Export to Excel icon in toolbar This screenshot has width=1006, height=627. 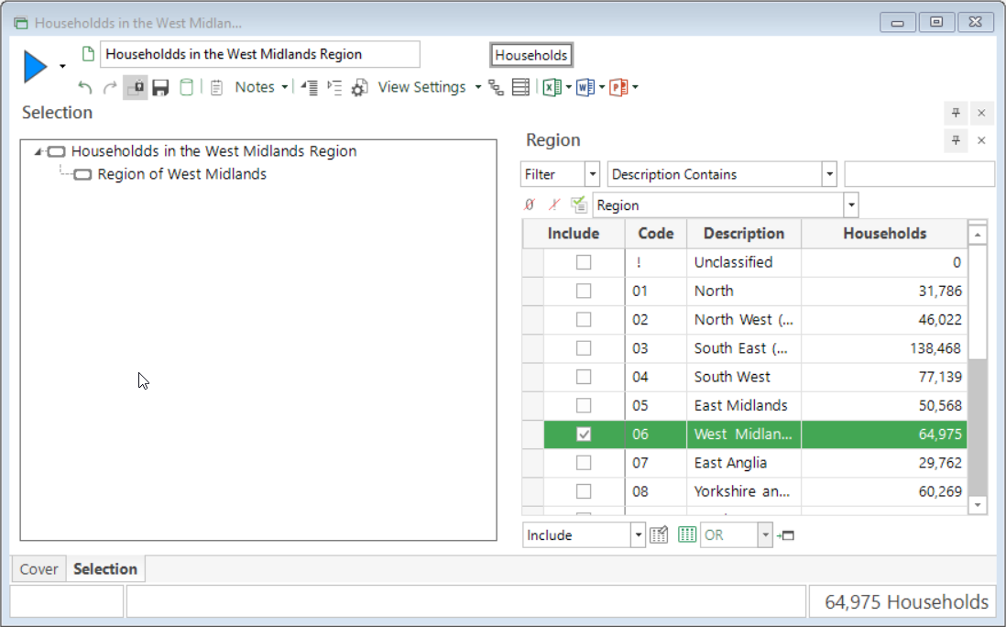click(552, 87)
